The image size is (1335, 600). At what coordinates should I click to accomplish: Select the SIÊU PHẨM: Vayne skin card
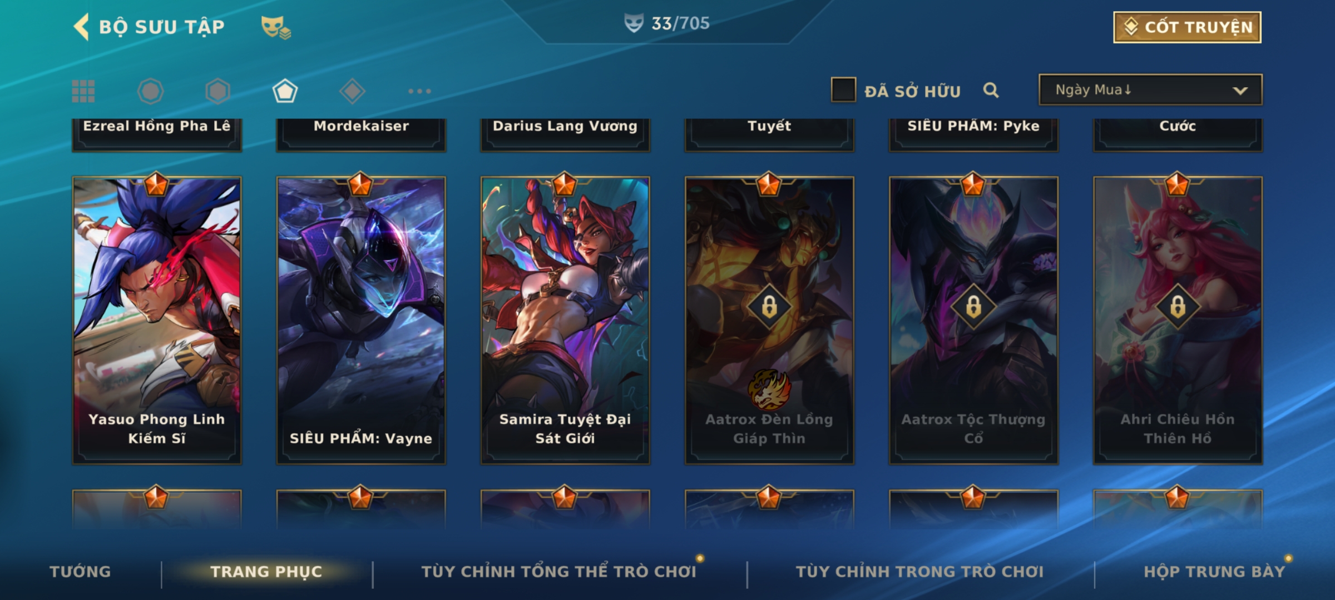pos(361,320)
